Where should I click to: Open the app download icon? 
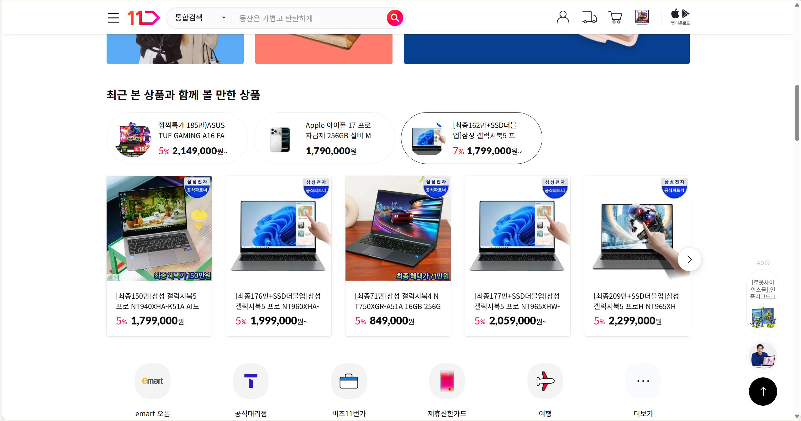point(680,17)
